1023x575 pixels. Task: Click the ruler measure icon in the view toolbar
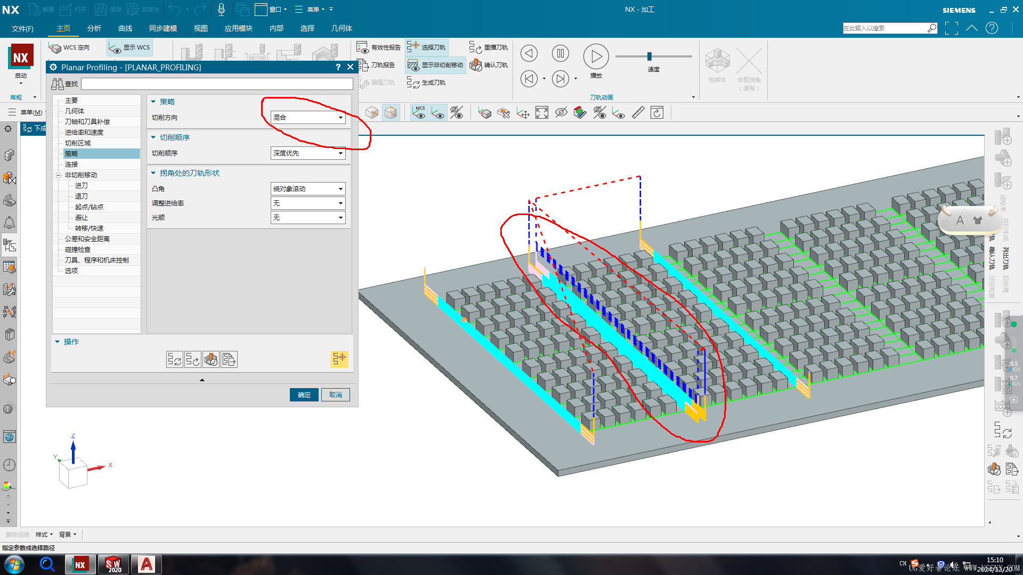pyautogui.click(x=638, y=113)
